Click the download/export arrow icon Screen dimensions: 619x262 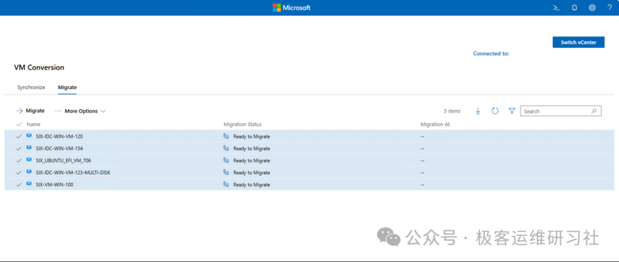478,111
